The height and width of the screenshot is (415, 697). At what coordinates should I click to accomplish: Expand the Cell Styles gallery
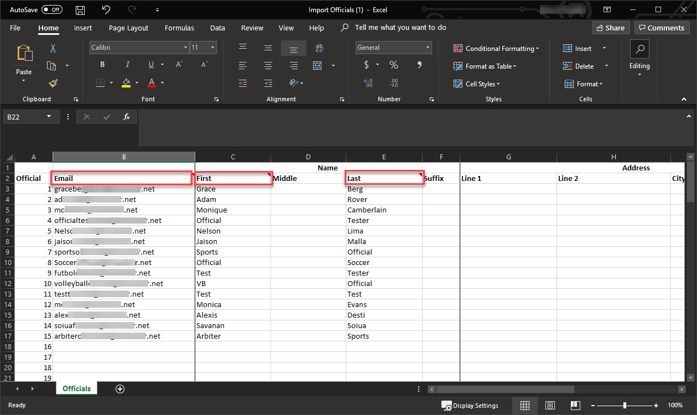(x=476, y=84)
